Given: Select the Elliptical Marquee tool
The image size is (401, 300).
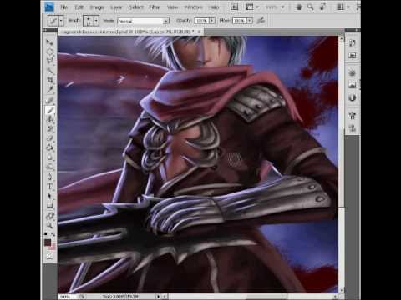Looking at the screenshot, I should click(49, 52).
